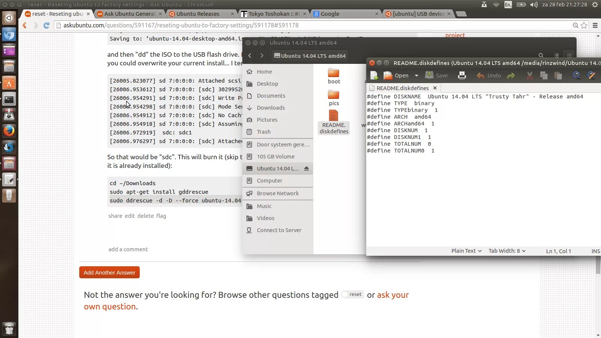This screenshot has height=338, width=601.
Task: Open the Plain Text syntax dropdown
Action: coord(467,251)
